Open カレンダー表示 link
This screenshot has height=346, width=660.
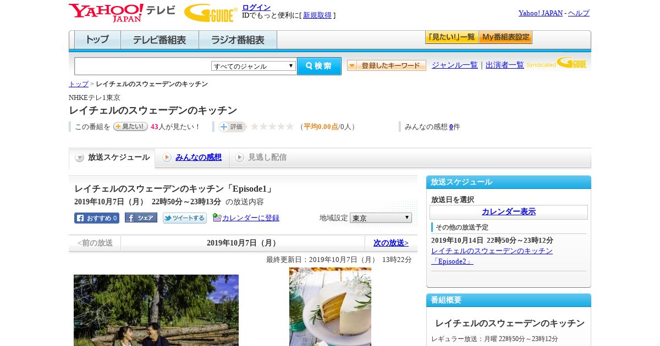point(509,212)
